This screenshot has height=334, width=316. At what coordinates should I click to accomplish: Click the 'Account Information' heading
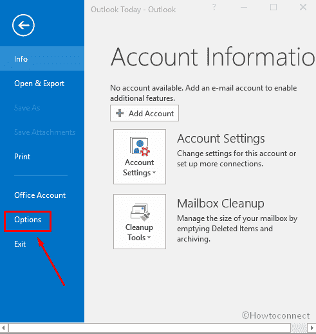click(213, 57)
